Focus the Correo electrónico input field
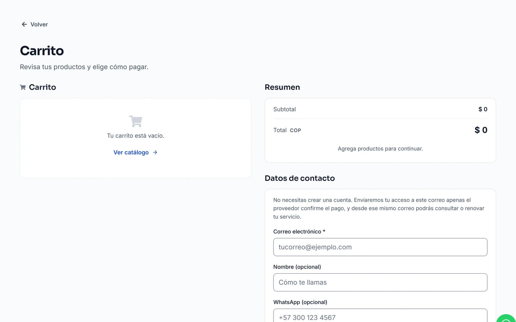The width and height of the screenshot is (516, 322). tap(380, 247)
